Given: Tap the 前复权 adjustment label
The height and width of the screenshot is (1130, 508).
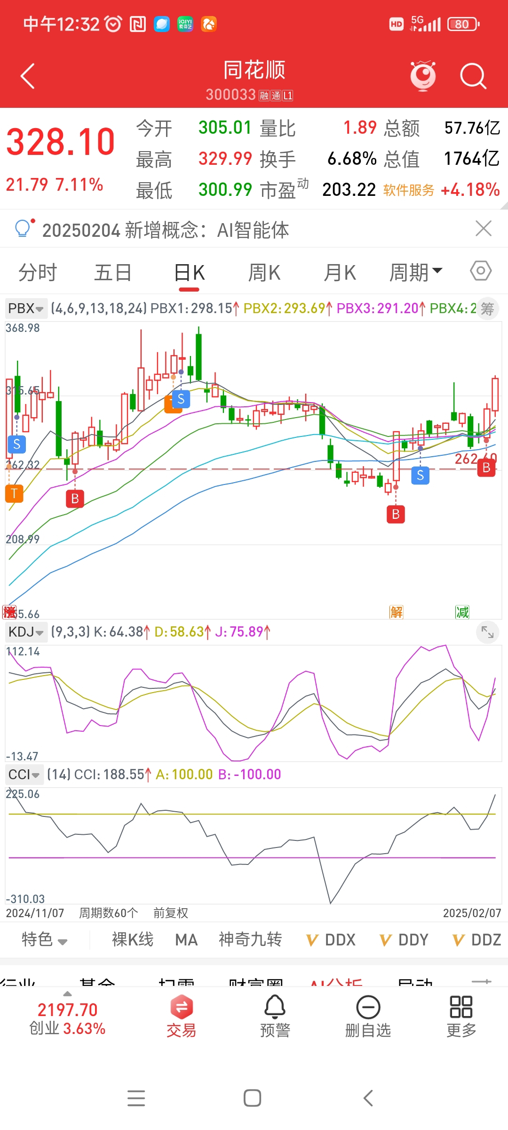Looking at the screenshot, I should tap(171, 913).
